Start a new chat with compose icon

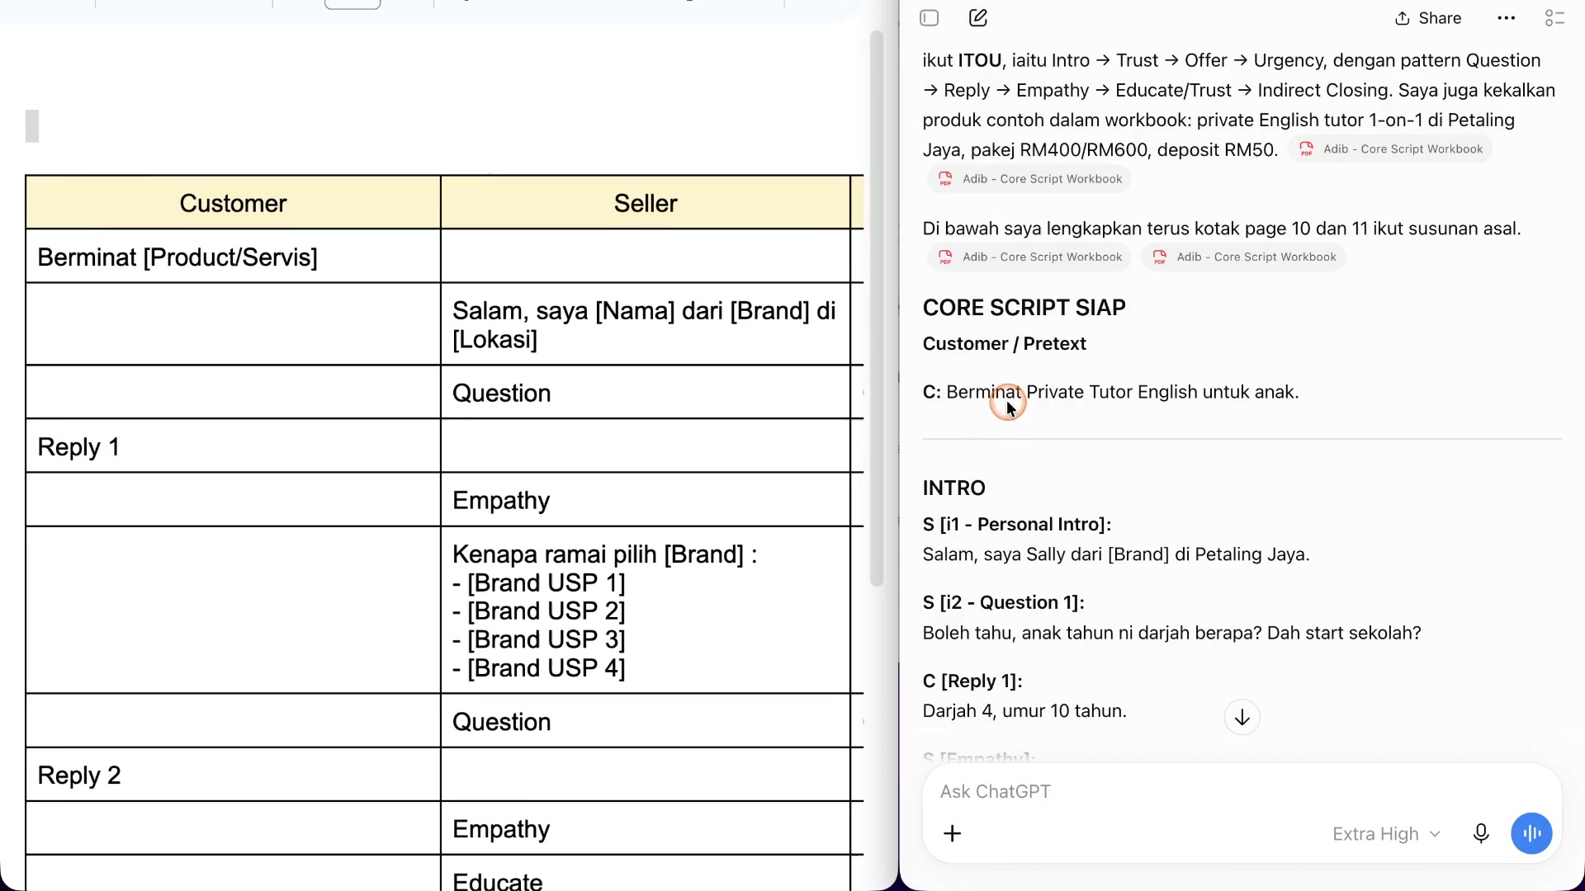point(978,18)
